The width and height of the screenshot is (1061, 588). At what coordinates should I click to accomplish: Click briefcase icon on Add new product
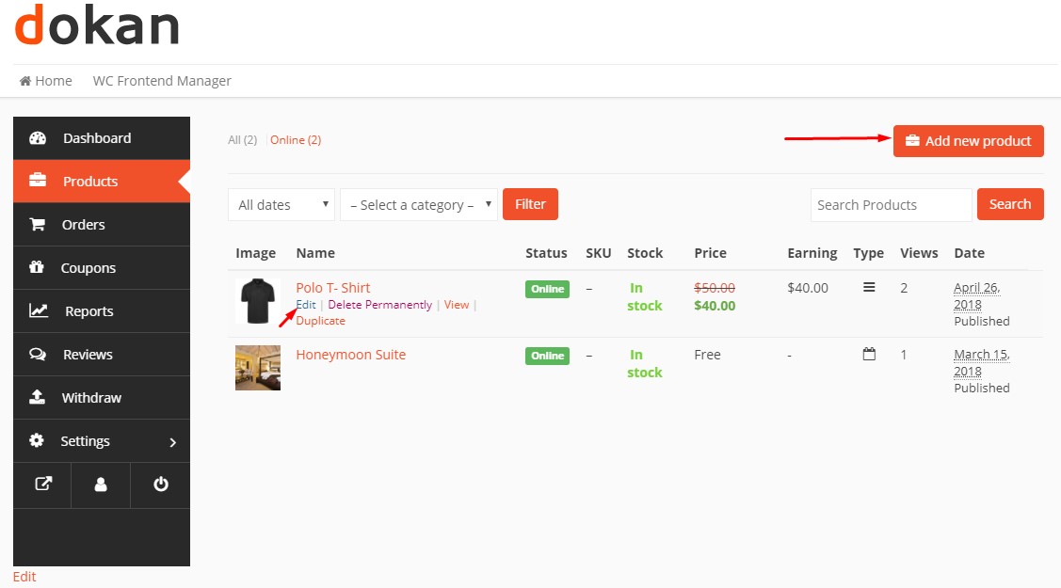(x=912, y=140)
